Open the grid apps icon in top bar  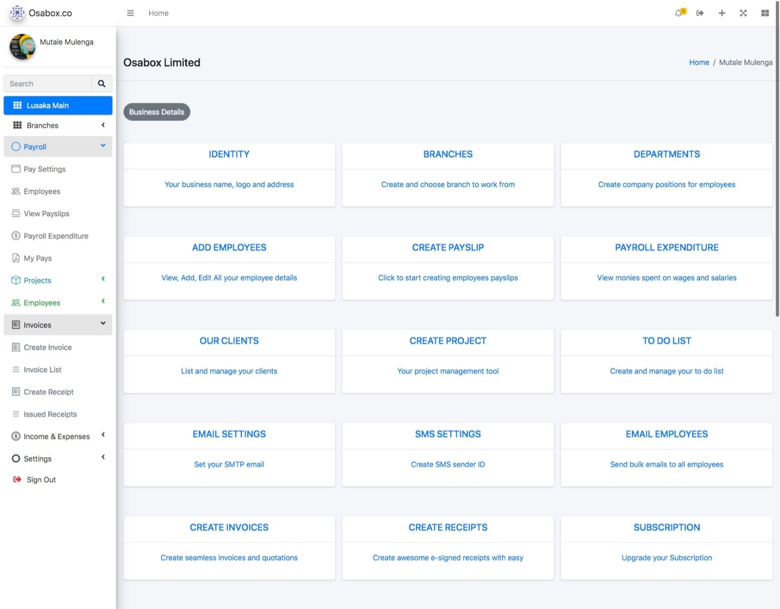coord(765,13)
